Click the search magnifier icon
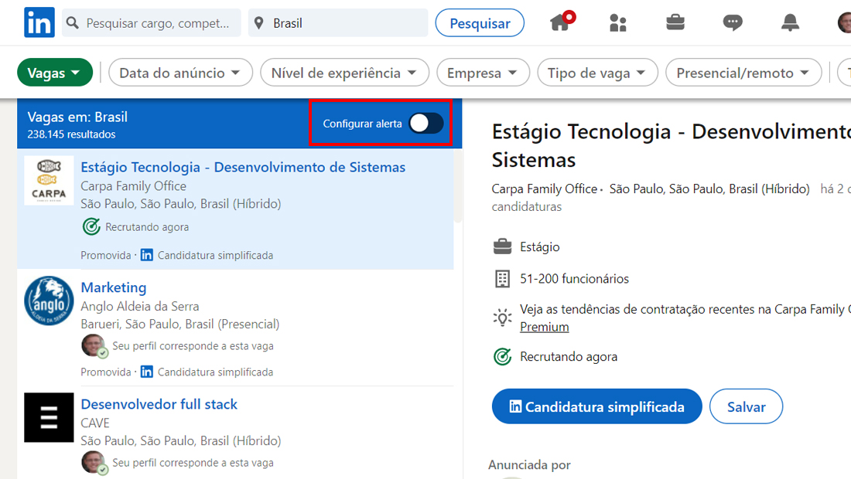The width and height of the screenshot is (851, 479). [x=72, y=22]
